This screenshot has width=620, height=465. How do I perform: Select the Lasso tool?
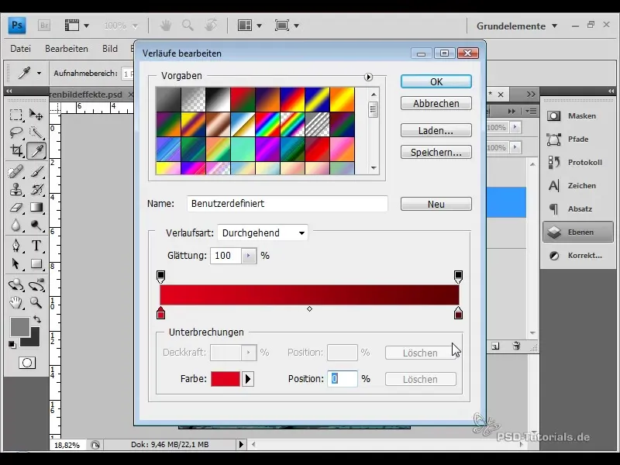click(15, 133)
